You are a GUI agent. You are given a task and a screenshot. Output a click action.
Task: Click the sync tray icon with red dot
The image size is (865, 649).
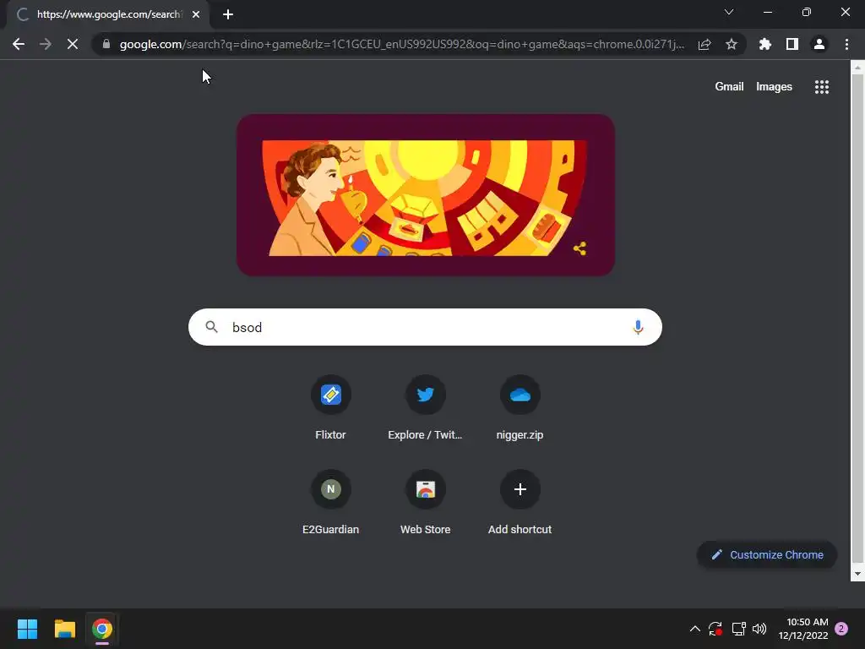[715, 629]
